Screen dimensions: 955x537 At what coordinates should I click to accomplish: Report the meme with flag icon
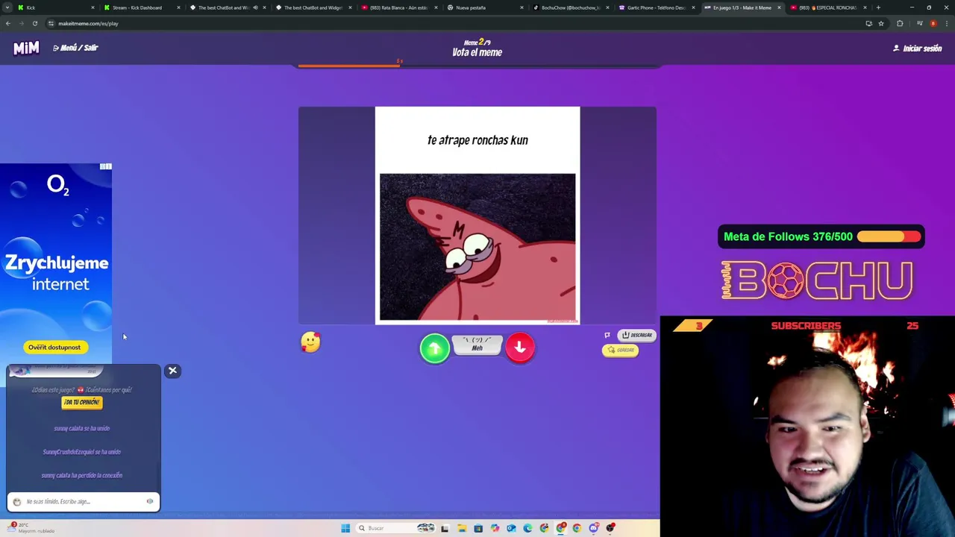607,335
